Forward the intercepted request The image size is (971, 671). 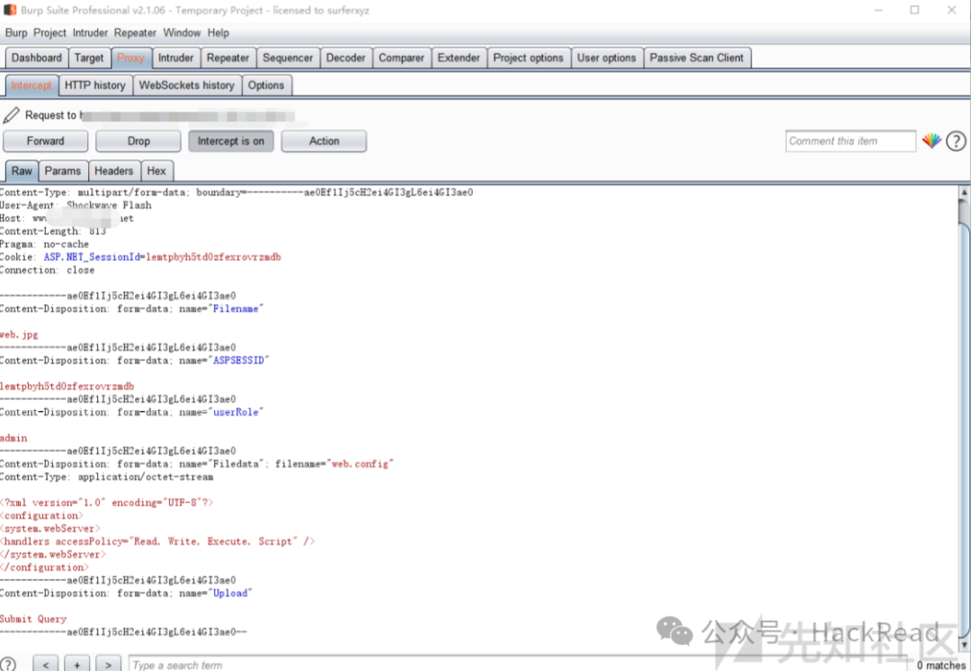[x=45, y=141]
